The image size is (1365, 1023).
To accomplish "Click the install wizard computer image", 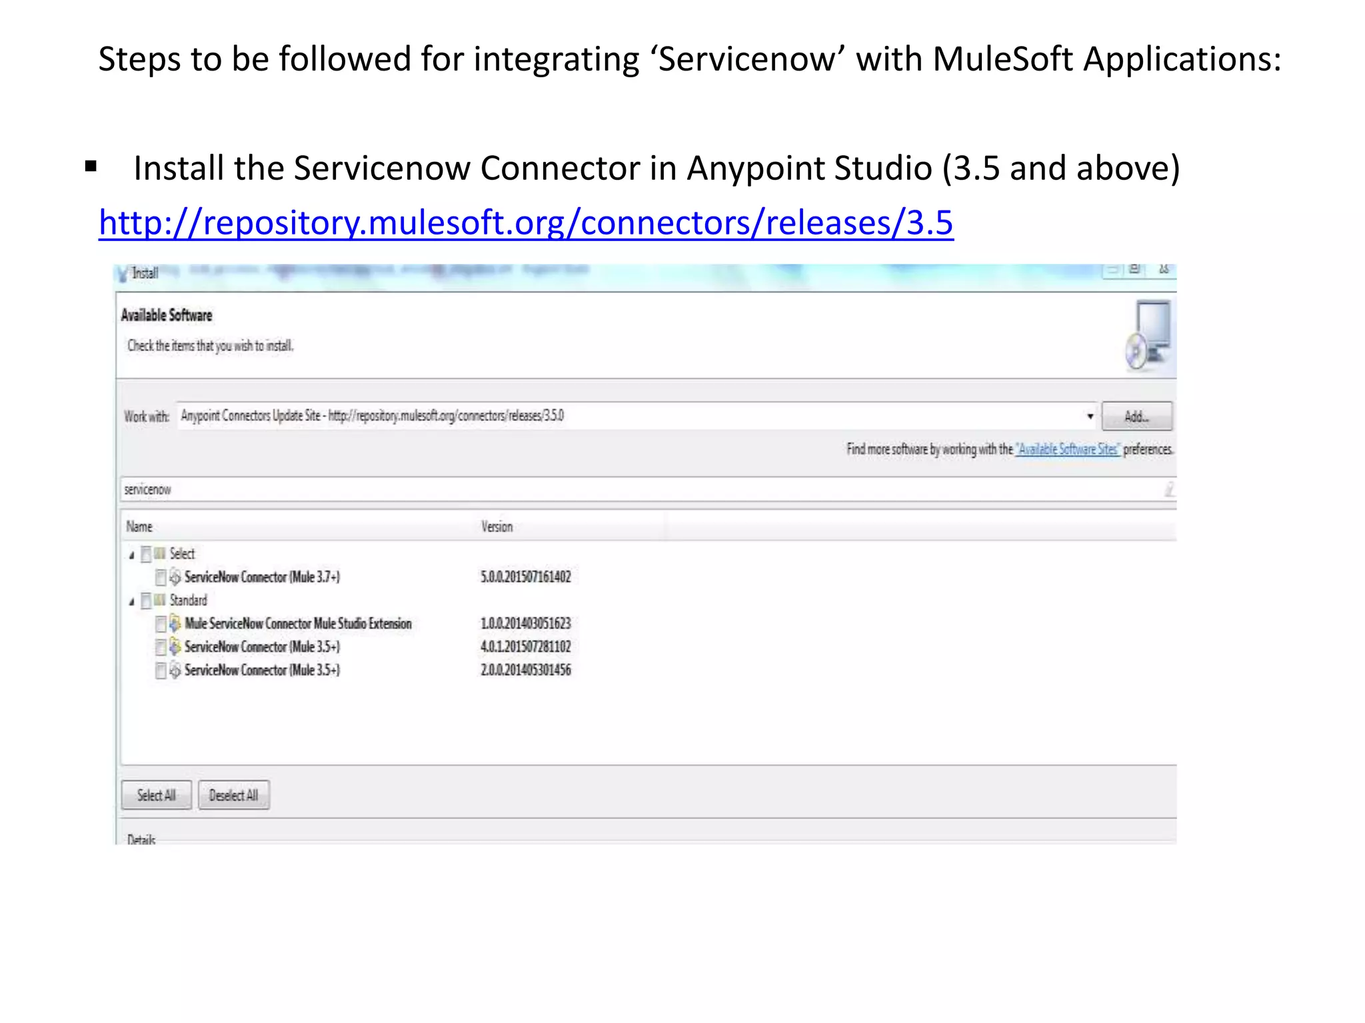I will coord(1149,335).
